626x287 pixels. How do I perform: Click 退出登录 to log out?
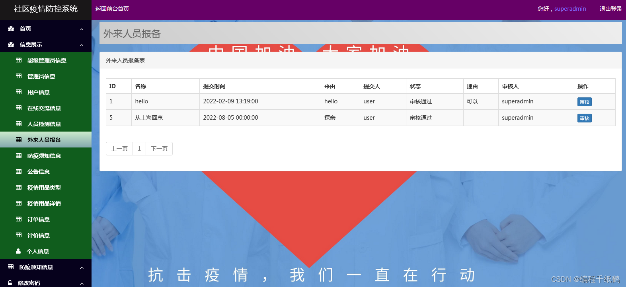click(610, 9)
